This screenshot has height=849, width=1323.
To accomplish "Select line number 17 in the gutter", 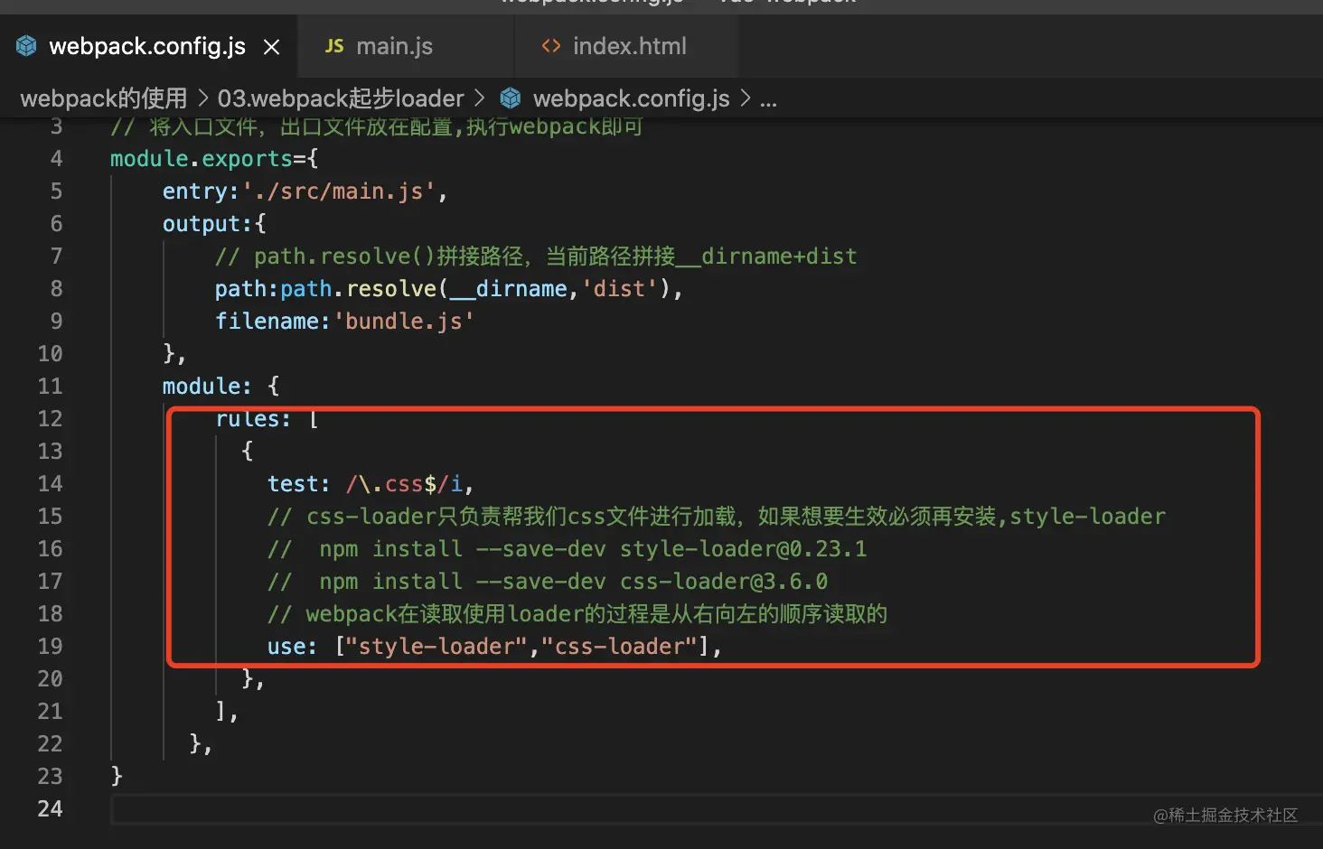I will [51, 582].
